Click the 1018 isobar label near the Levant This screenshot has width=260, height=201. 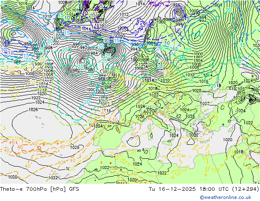[239, 152]
